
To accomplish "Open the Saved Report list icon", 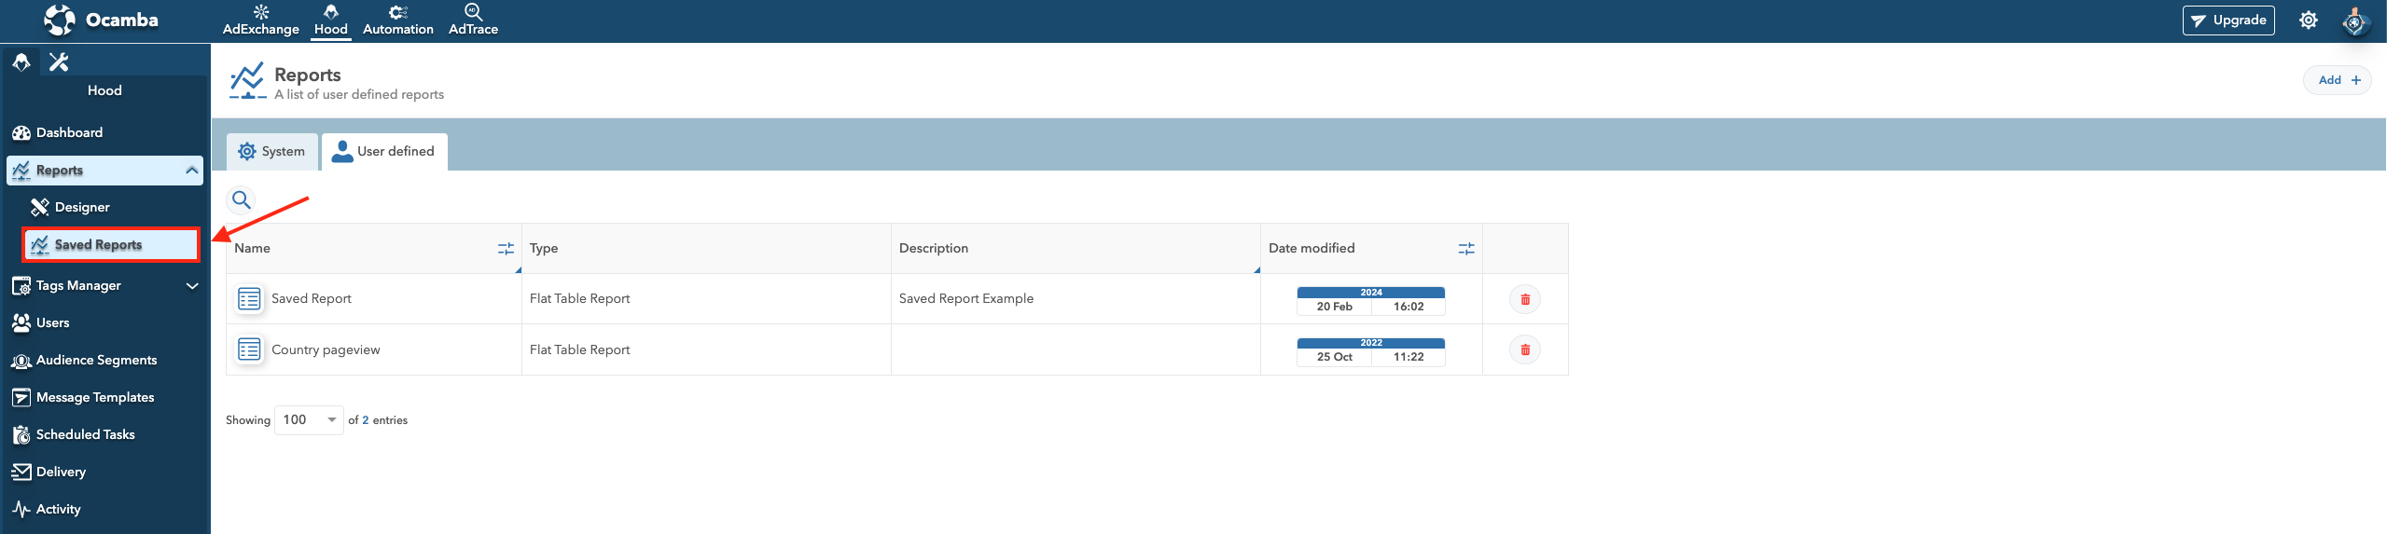I will pos(249,299).
